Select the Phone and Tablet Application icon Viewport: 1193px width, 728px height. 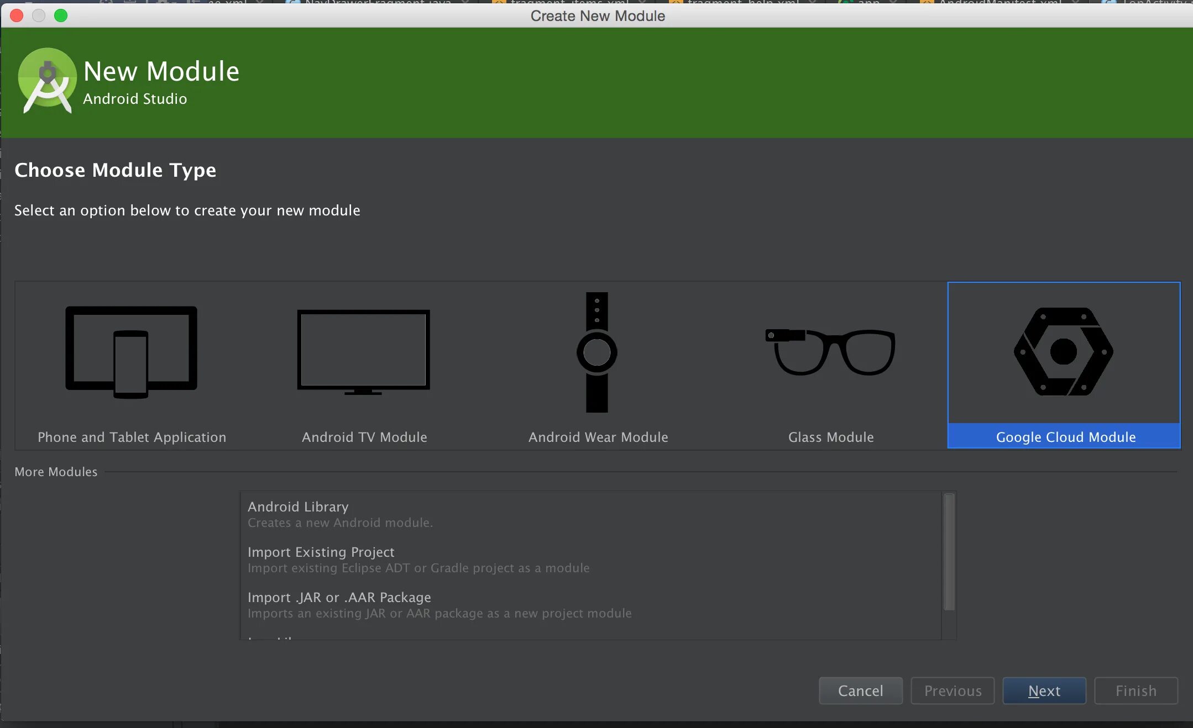click(131, 352)
